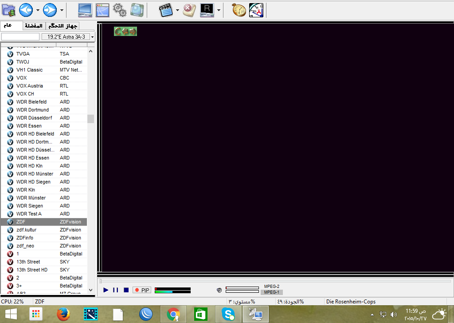Open the channel list folder icon
This screenshot has width=454, height=323.
(9, 11)
